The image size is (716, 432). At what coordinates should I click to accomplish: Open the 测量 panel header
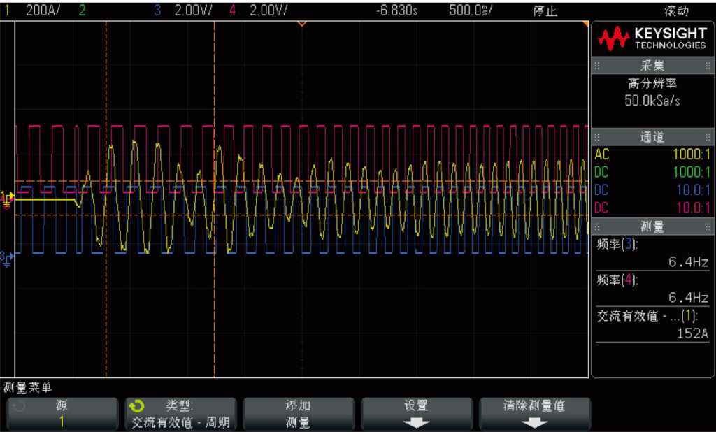coord(652,227)
